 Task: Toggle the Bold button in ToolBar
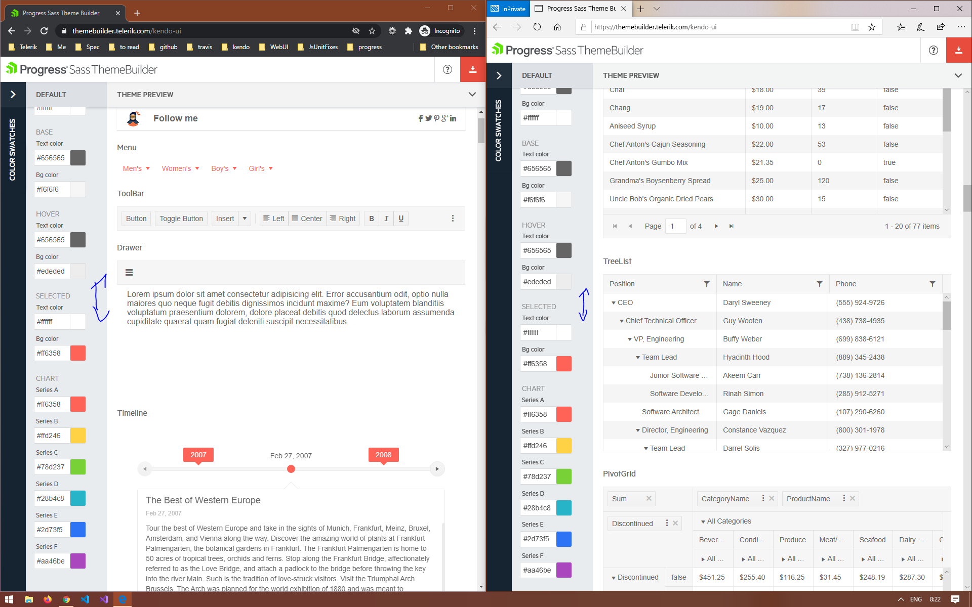pos(372,219)
